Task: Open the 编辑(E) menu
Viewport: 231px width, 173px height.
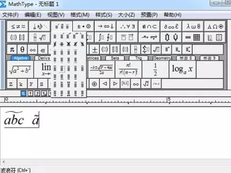Action: 33,15
